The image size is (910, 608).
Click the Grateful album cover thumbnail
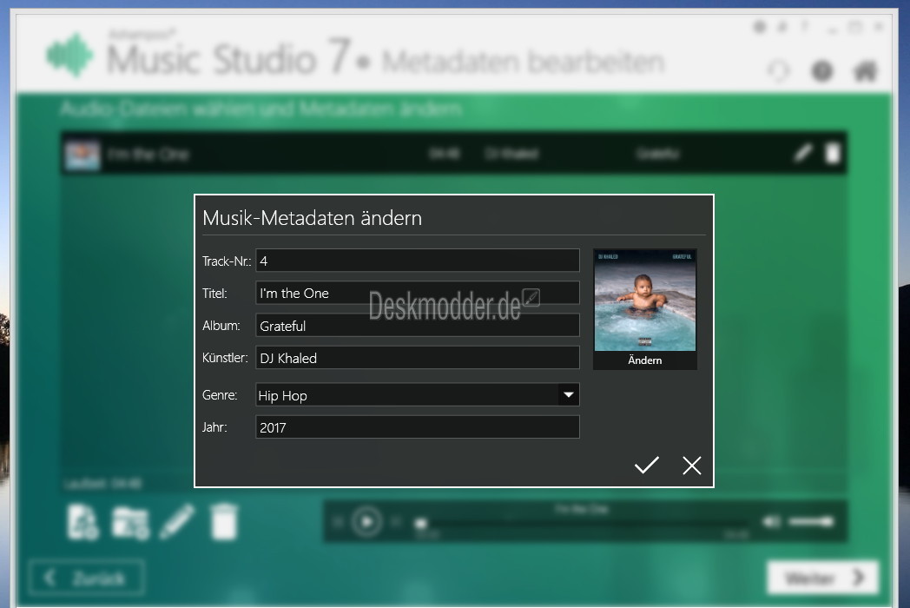(x=645, y=301)
